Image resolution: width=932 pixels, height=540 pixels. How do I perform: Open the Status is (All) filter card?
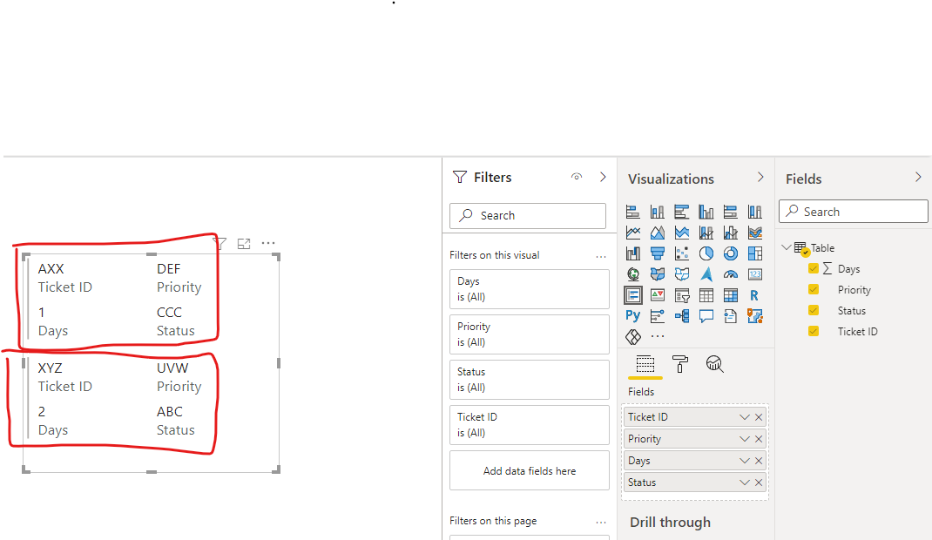[529, 380]
